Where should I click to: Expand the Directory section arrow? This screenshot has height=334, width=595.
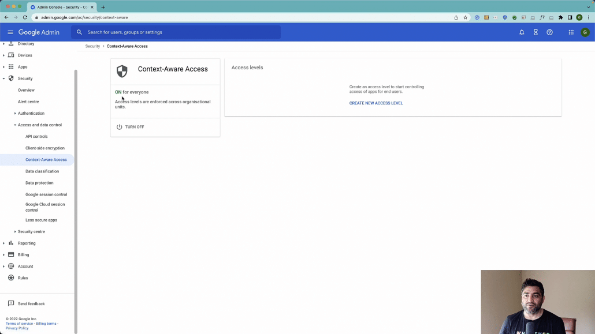coord(4,44)
